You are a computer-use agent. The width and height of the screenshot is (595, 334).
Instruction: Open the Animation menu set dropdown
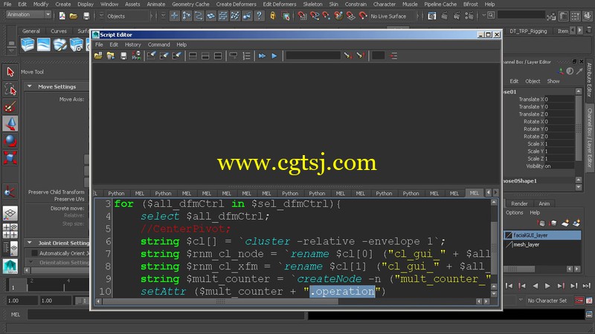(x=28, y=14)
